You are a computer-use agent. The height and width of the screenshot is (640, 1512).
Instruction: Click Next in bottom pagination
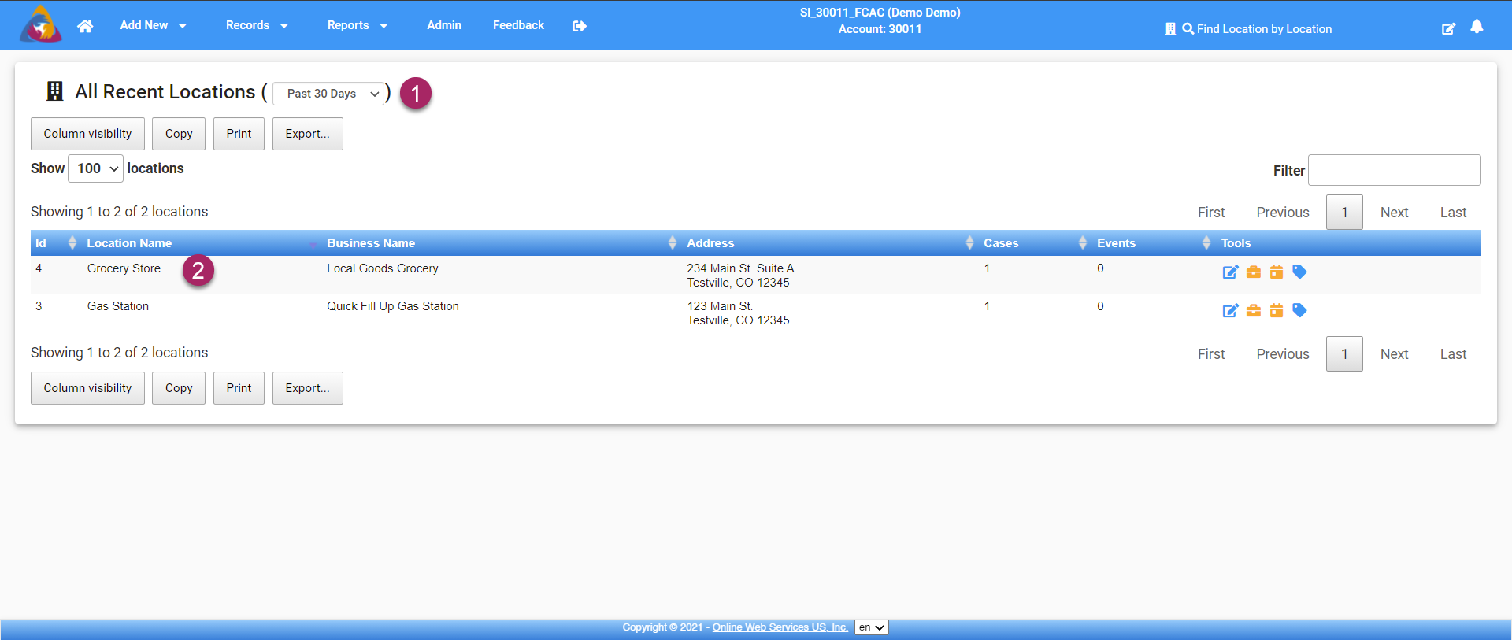1394,354
